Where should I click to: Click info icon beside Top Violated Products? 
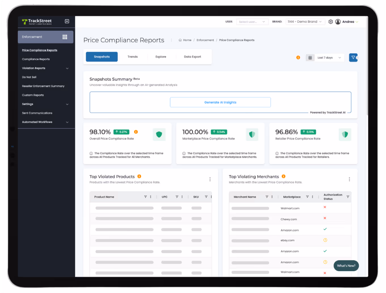[139, 176]
